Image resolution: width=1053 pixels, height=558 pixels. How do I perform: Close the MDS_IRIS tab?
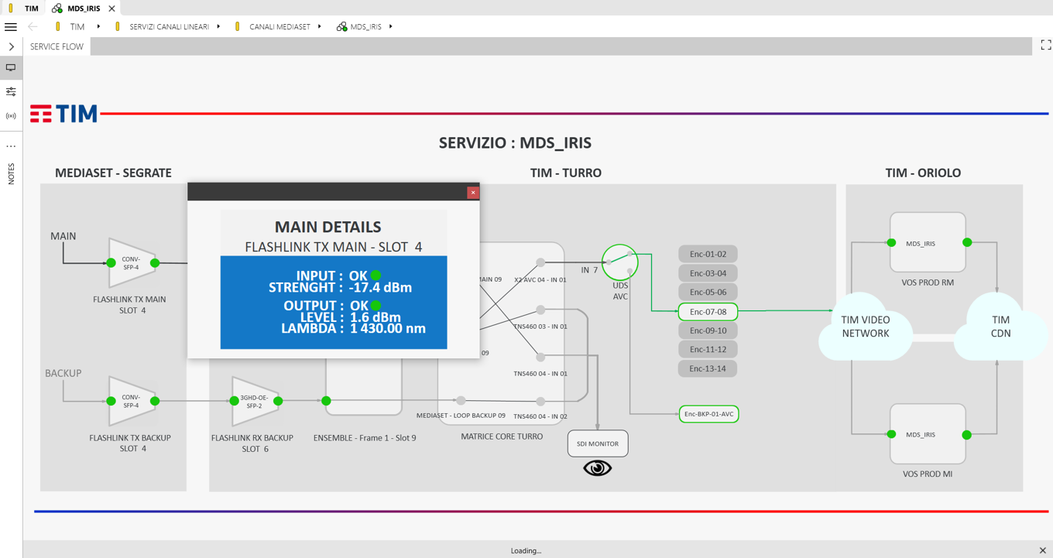(x=111, y=9)
